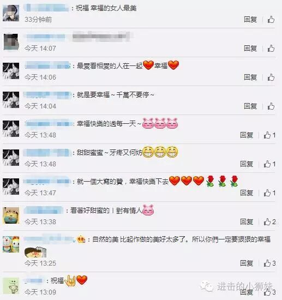Open the Doraemon avatar user's profile
The image size is (282, 300).
(11, 244)
